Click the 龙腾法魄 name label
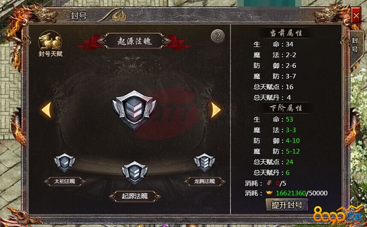Image resolution: width=367 pixels, height=227 pixels. tap(204, 181)
